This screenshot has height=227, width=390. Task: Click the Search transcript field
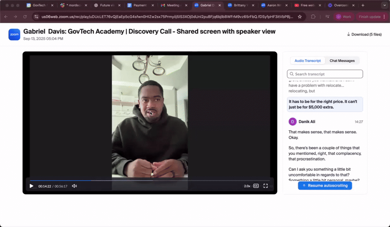[x=325, y=74]
